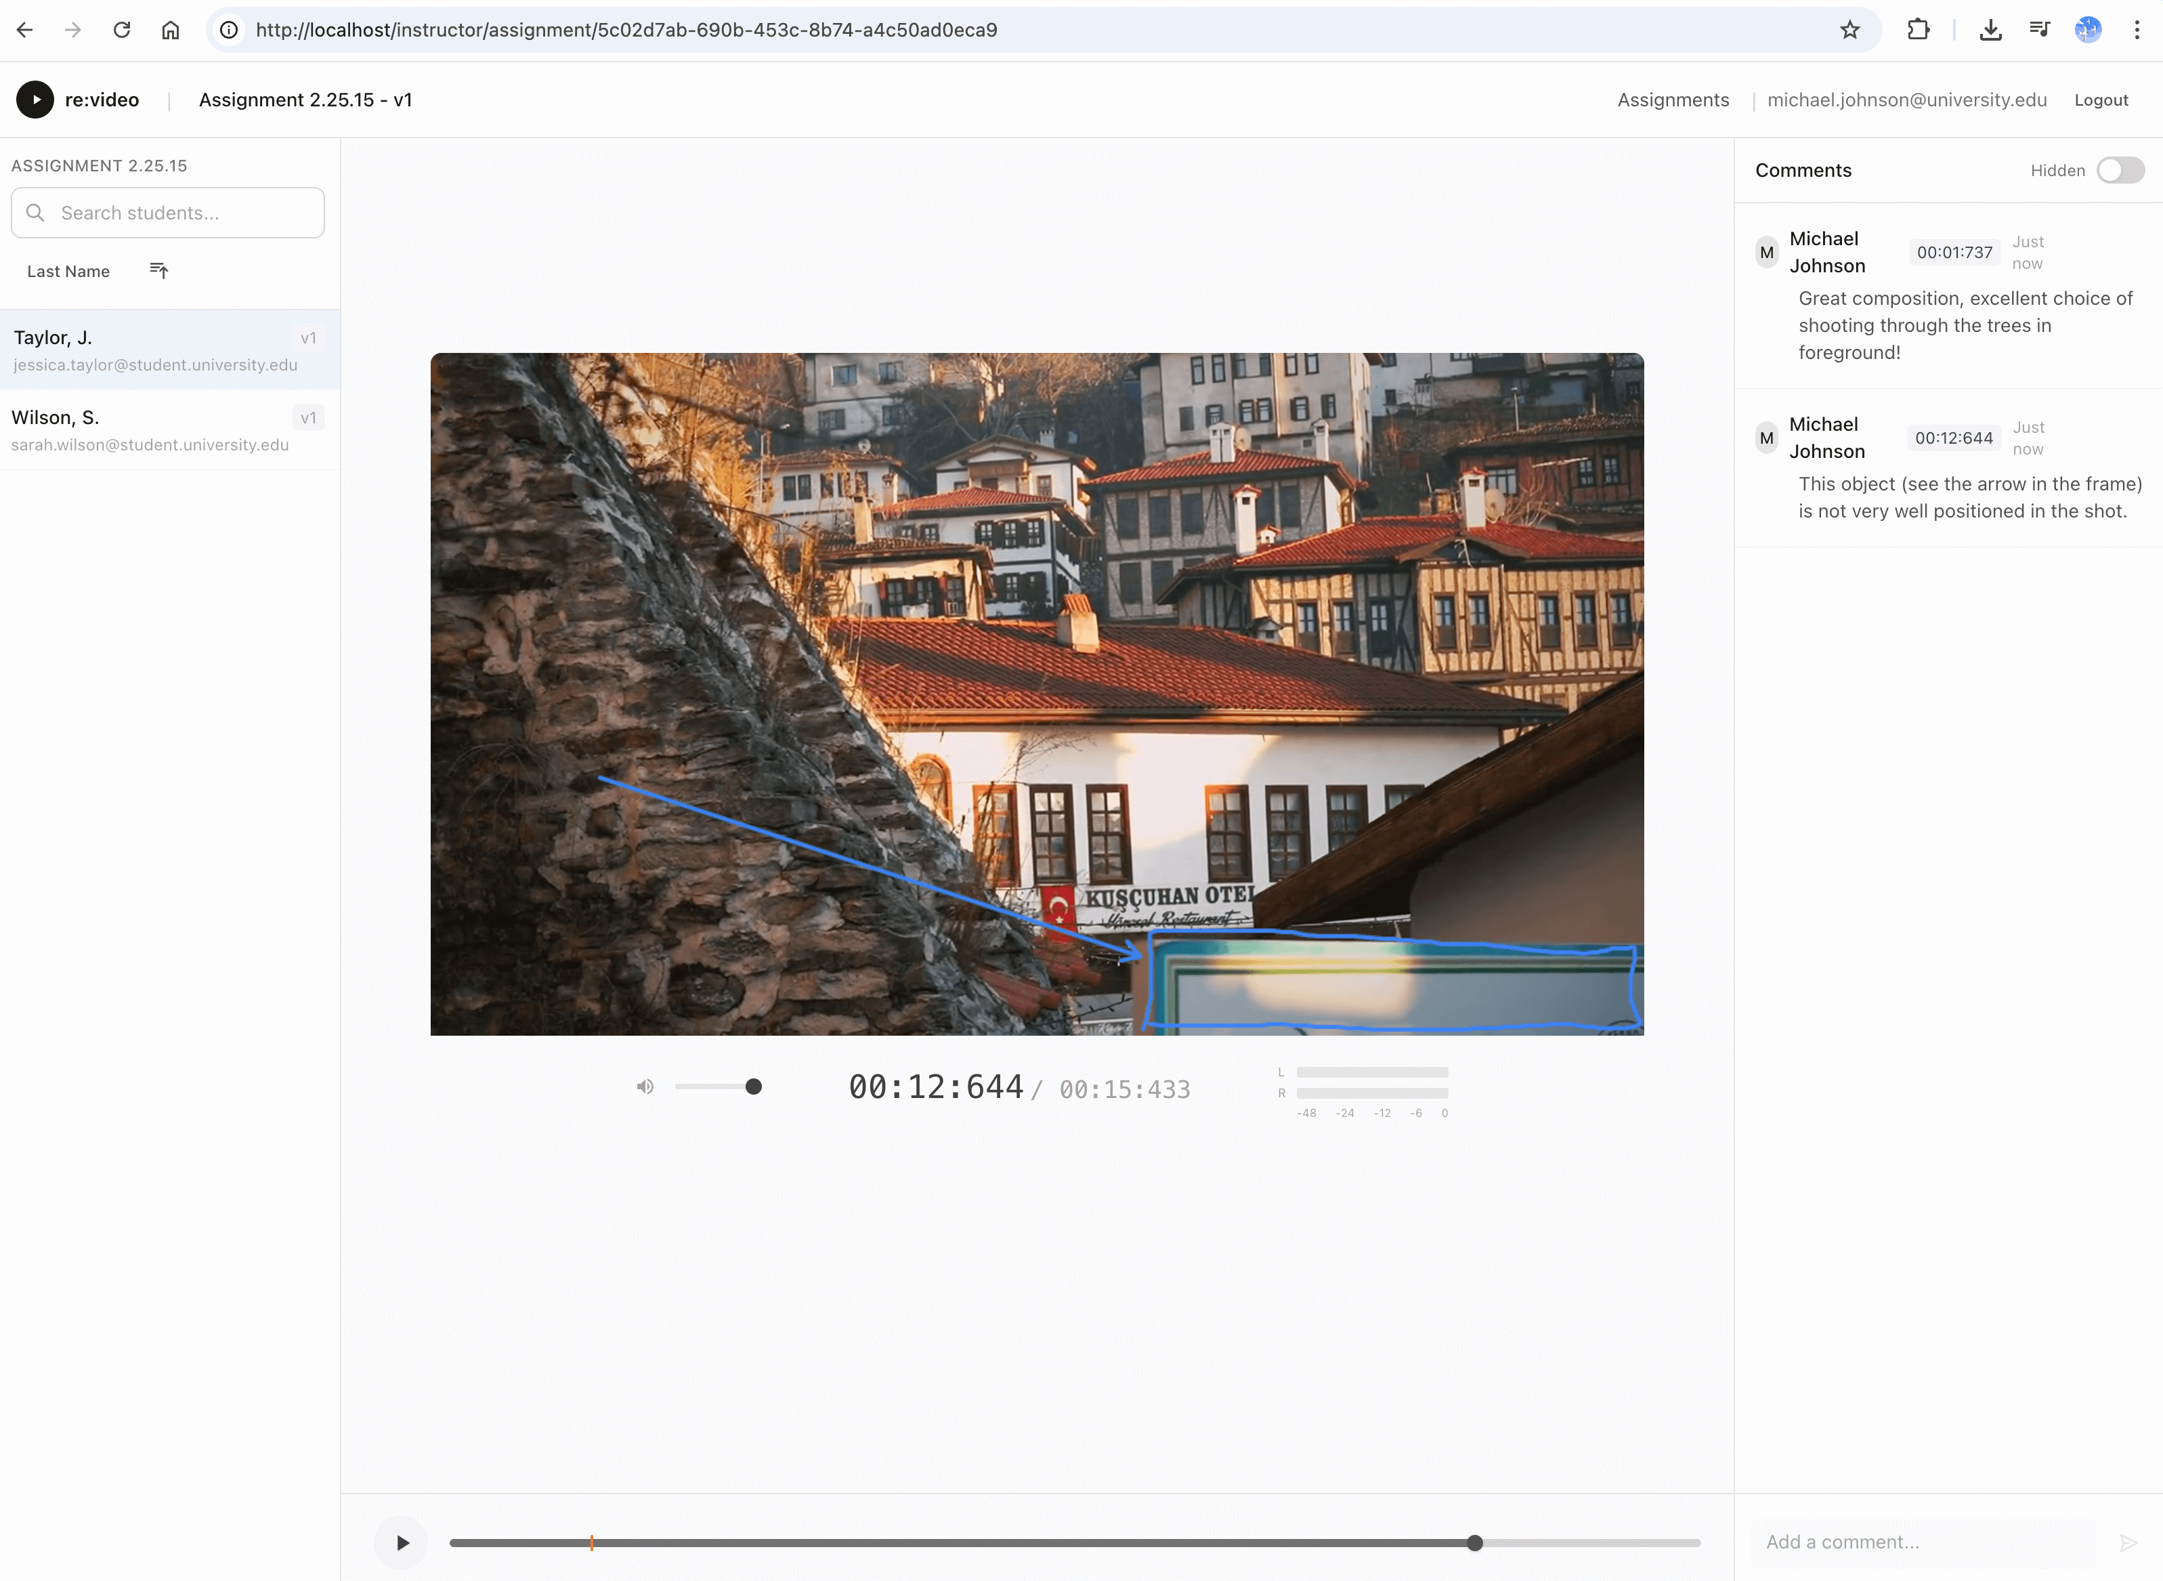Open Chrome's three-dot menu
Image resolution: width=2163 pixels, height=1581 pixels.
click(x=2137, y=30)
